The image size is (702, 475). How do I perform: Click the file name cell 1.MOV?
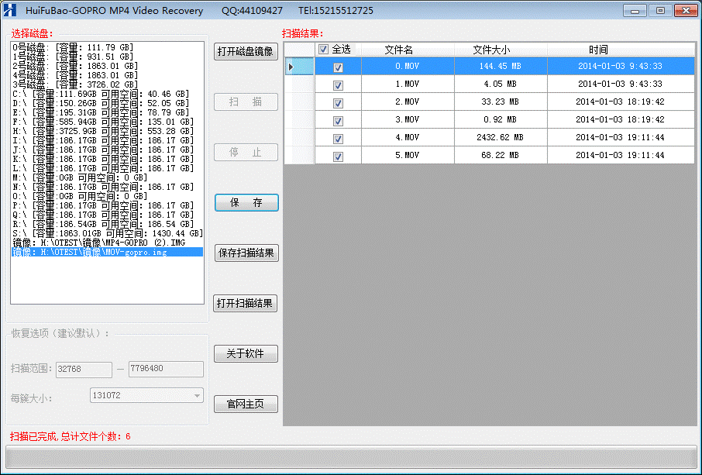coord(408,84)
